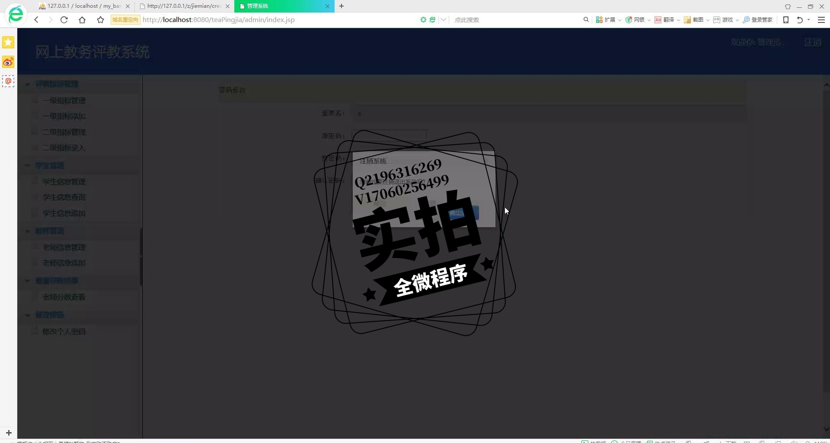Viewport: 830px width, 443px height.
Task: Collapse the 查看评教结果 tree section
Action: (27, 281)
